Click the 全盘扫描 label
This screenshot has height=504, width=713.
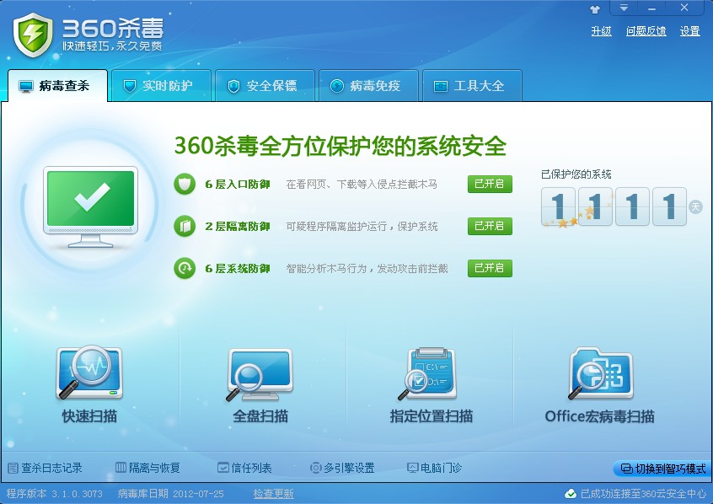(260, 416)
